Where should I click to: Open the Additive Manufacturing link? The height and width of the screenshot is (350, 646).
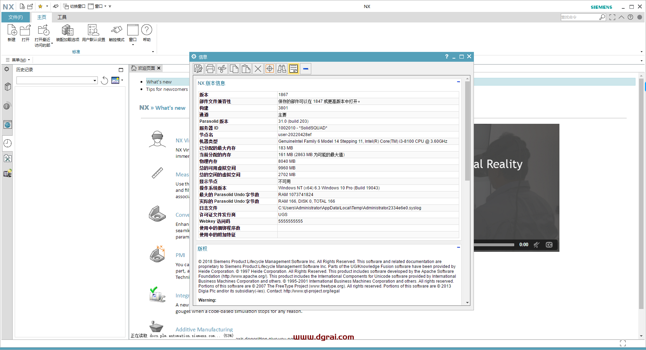204,329
